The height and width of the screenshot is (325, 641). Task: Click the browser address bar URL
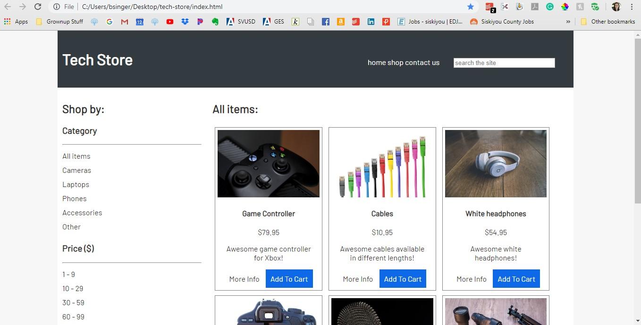coord(152,7)
